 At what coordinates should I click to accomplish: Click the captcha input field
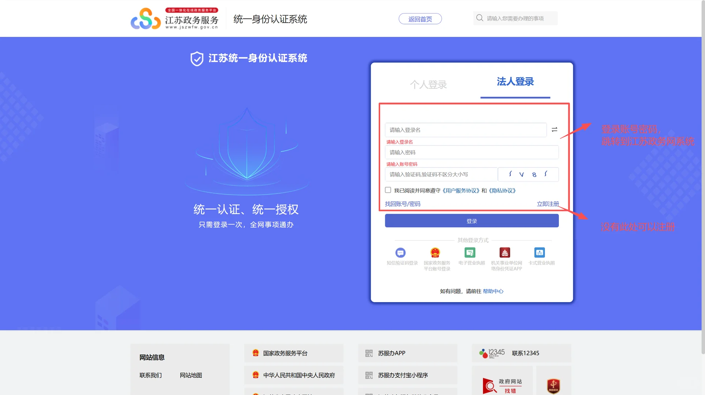click(x=439, y=174)
